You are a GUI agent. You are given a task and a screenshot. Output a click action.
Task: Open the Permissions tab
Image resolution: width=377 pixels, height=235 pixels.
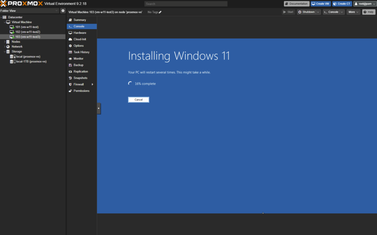click(81, 91)
